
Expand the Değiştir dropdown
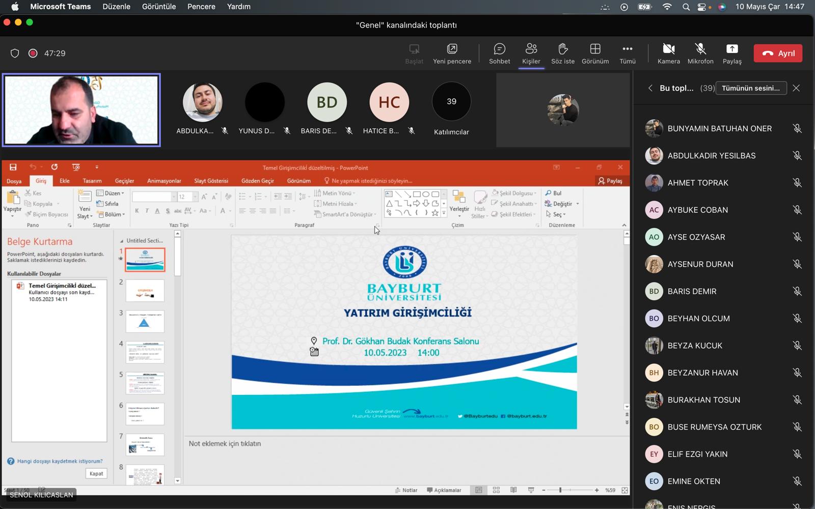[578, 204]
